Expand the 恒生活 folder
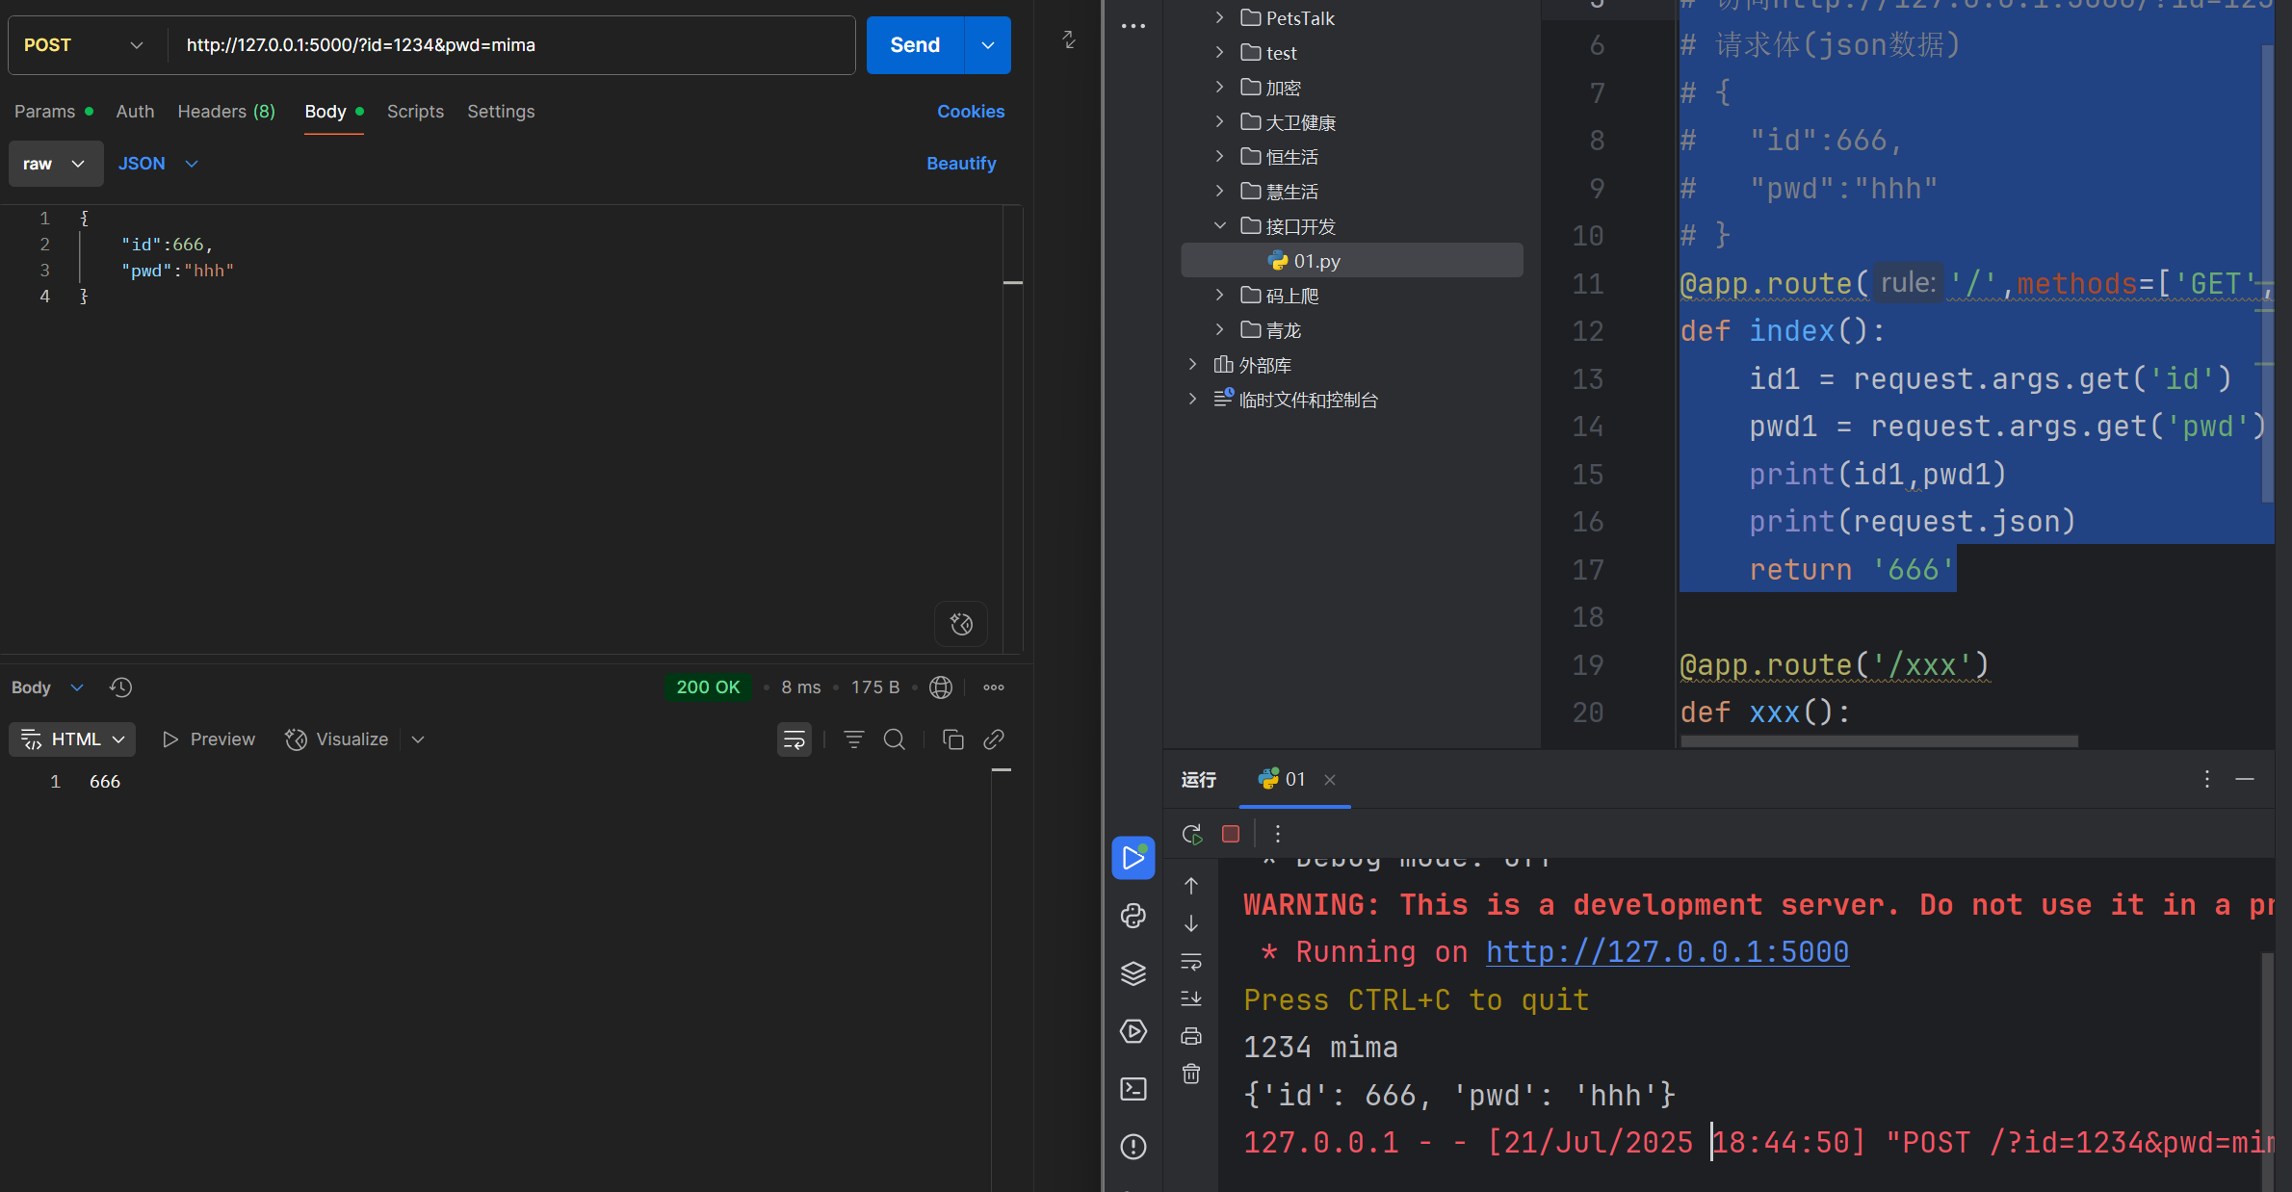The height and width of the screenshot is (1192, 2292). tap(1220, 156)
